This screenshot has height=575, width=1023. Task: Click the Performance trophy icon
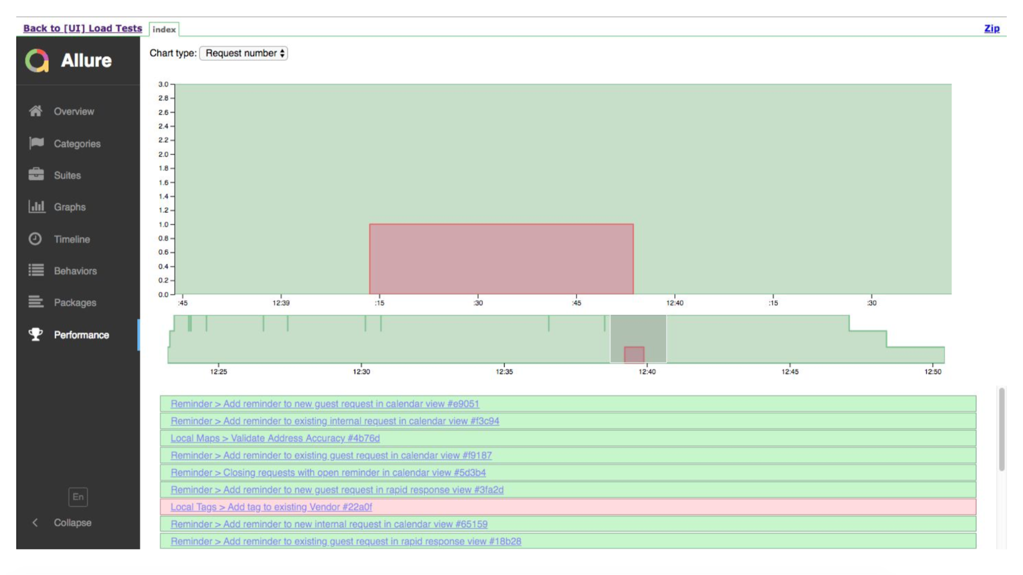pos(36,335)
